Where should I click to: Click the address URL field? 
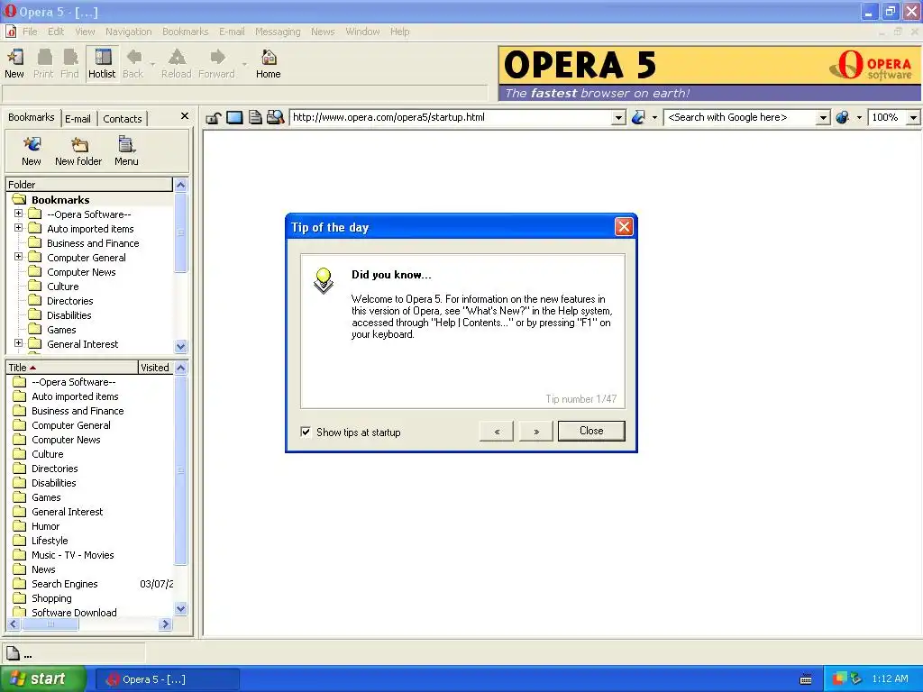point(451,118)
